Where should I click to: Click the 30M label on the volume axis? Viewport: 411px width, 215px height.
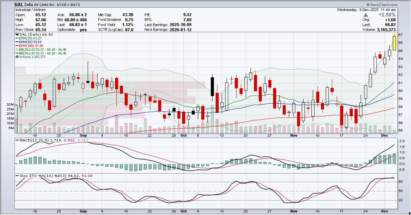pyautogui.click(x=10, y=105)
